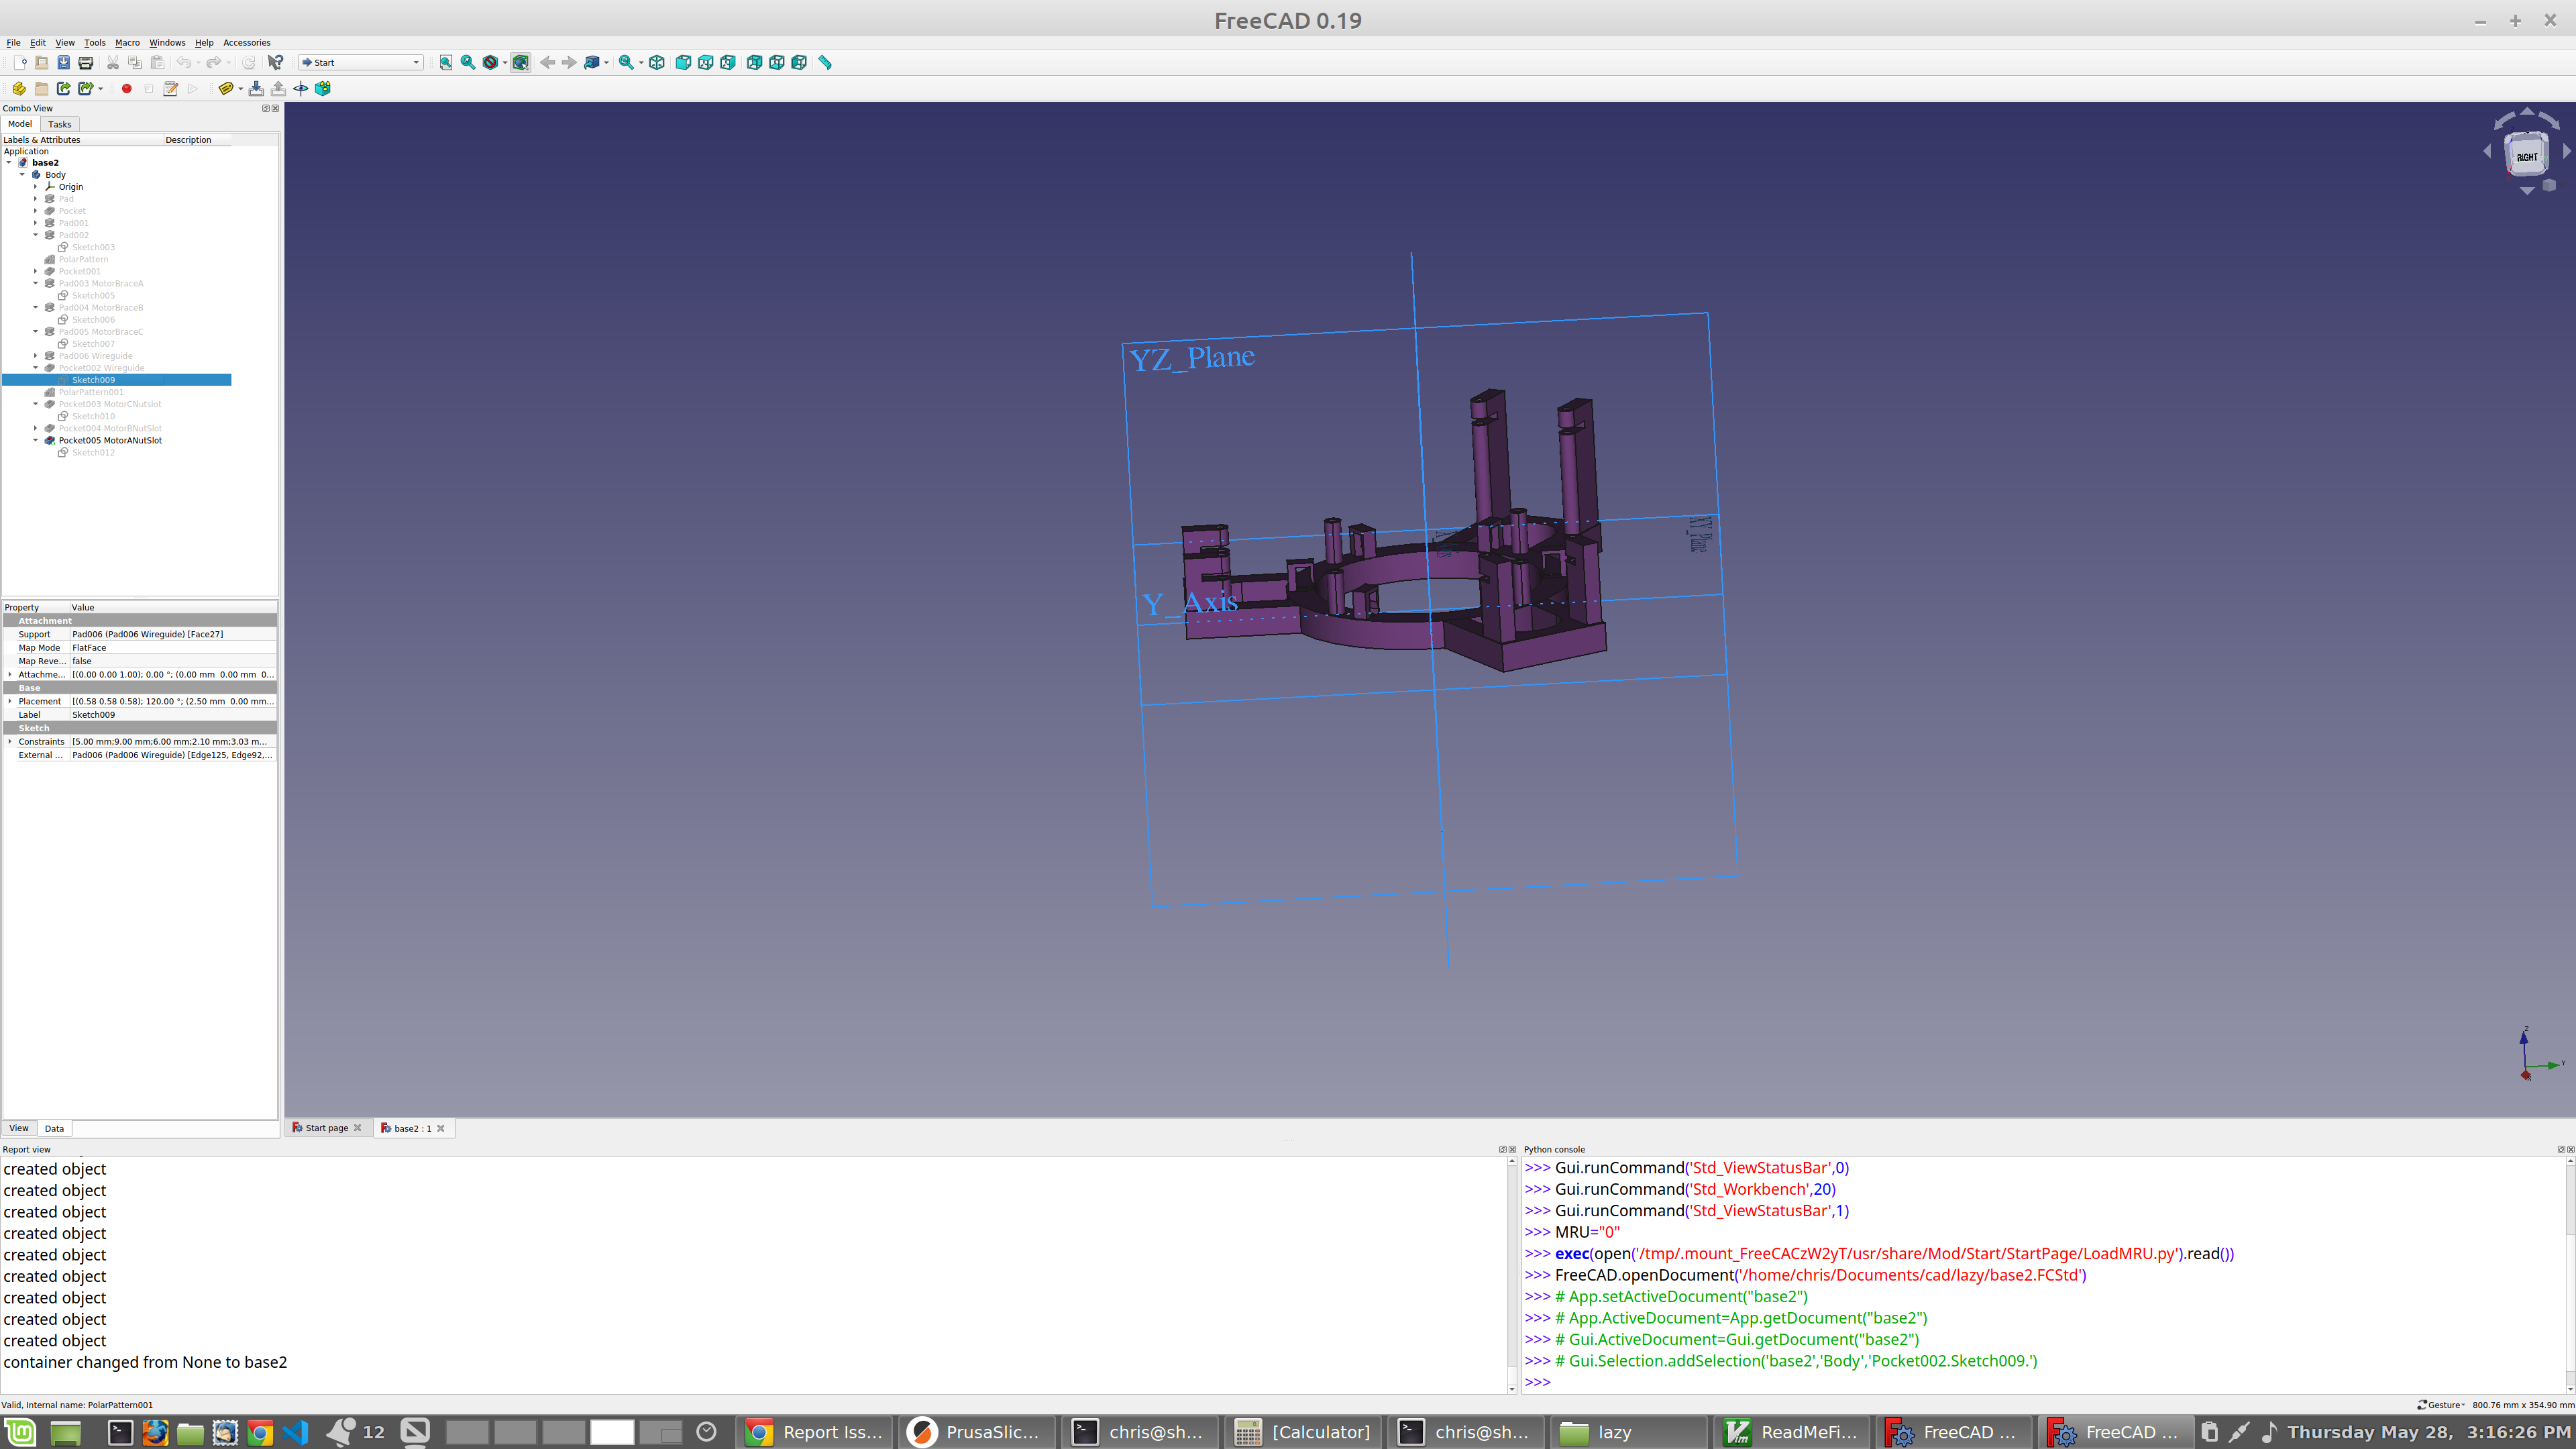Open the Macro menu
2576x1449 pixels.
click(127, 43)
